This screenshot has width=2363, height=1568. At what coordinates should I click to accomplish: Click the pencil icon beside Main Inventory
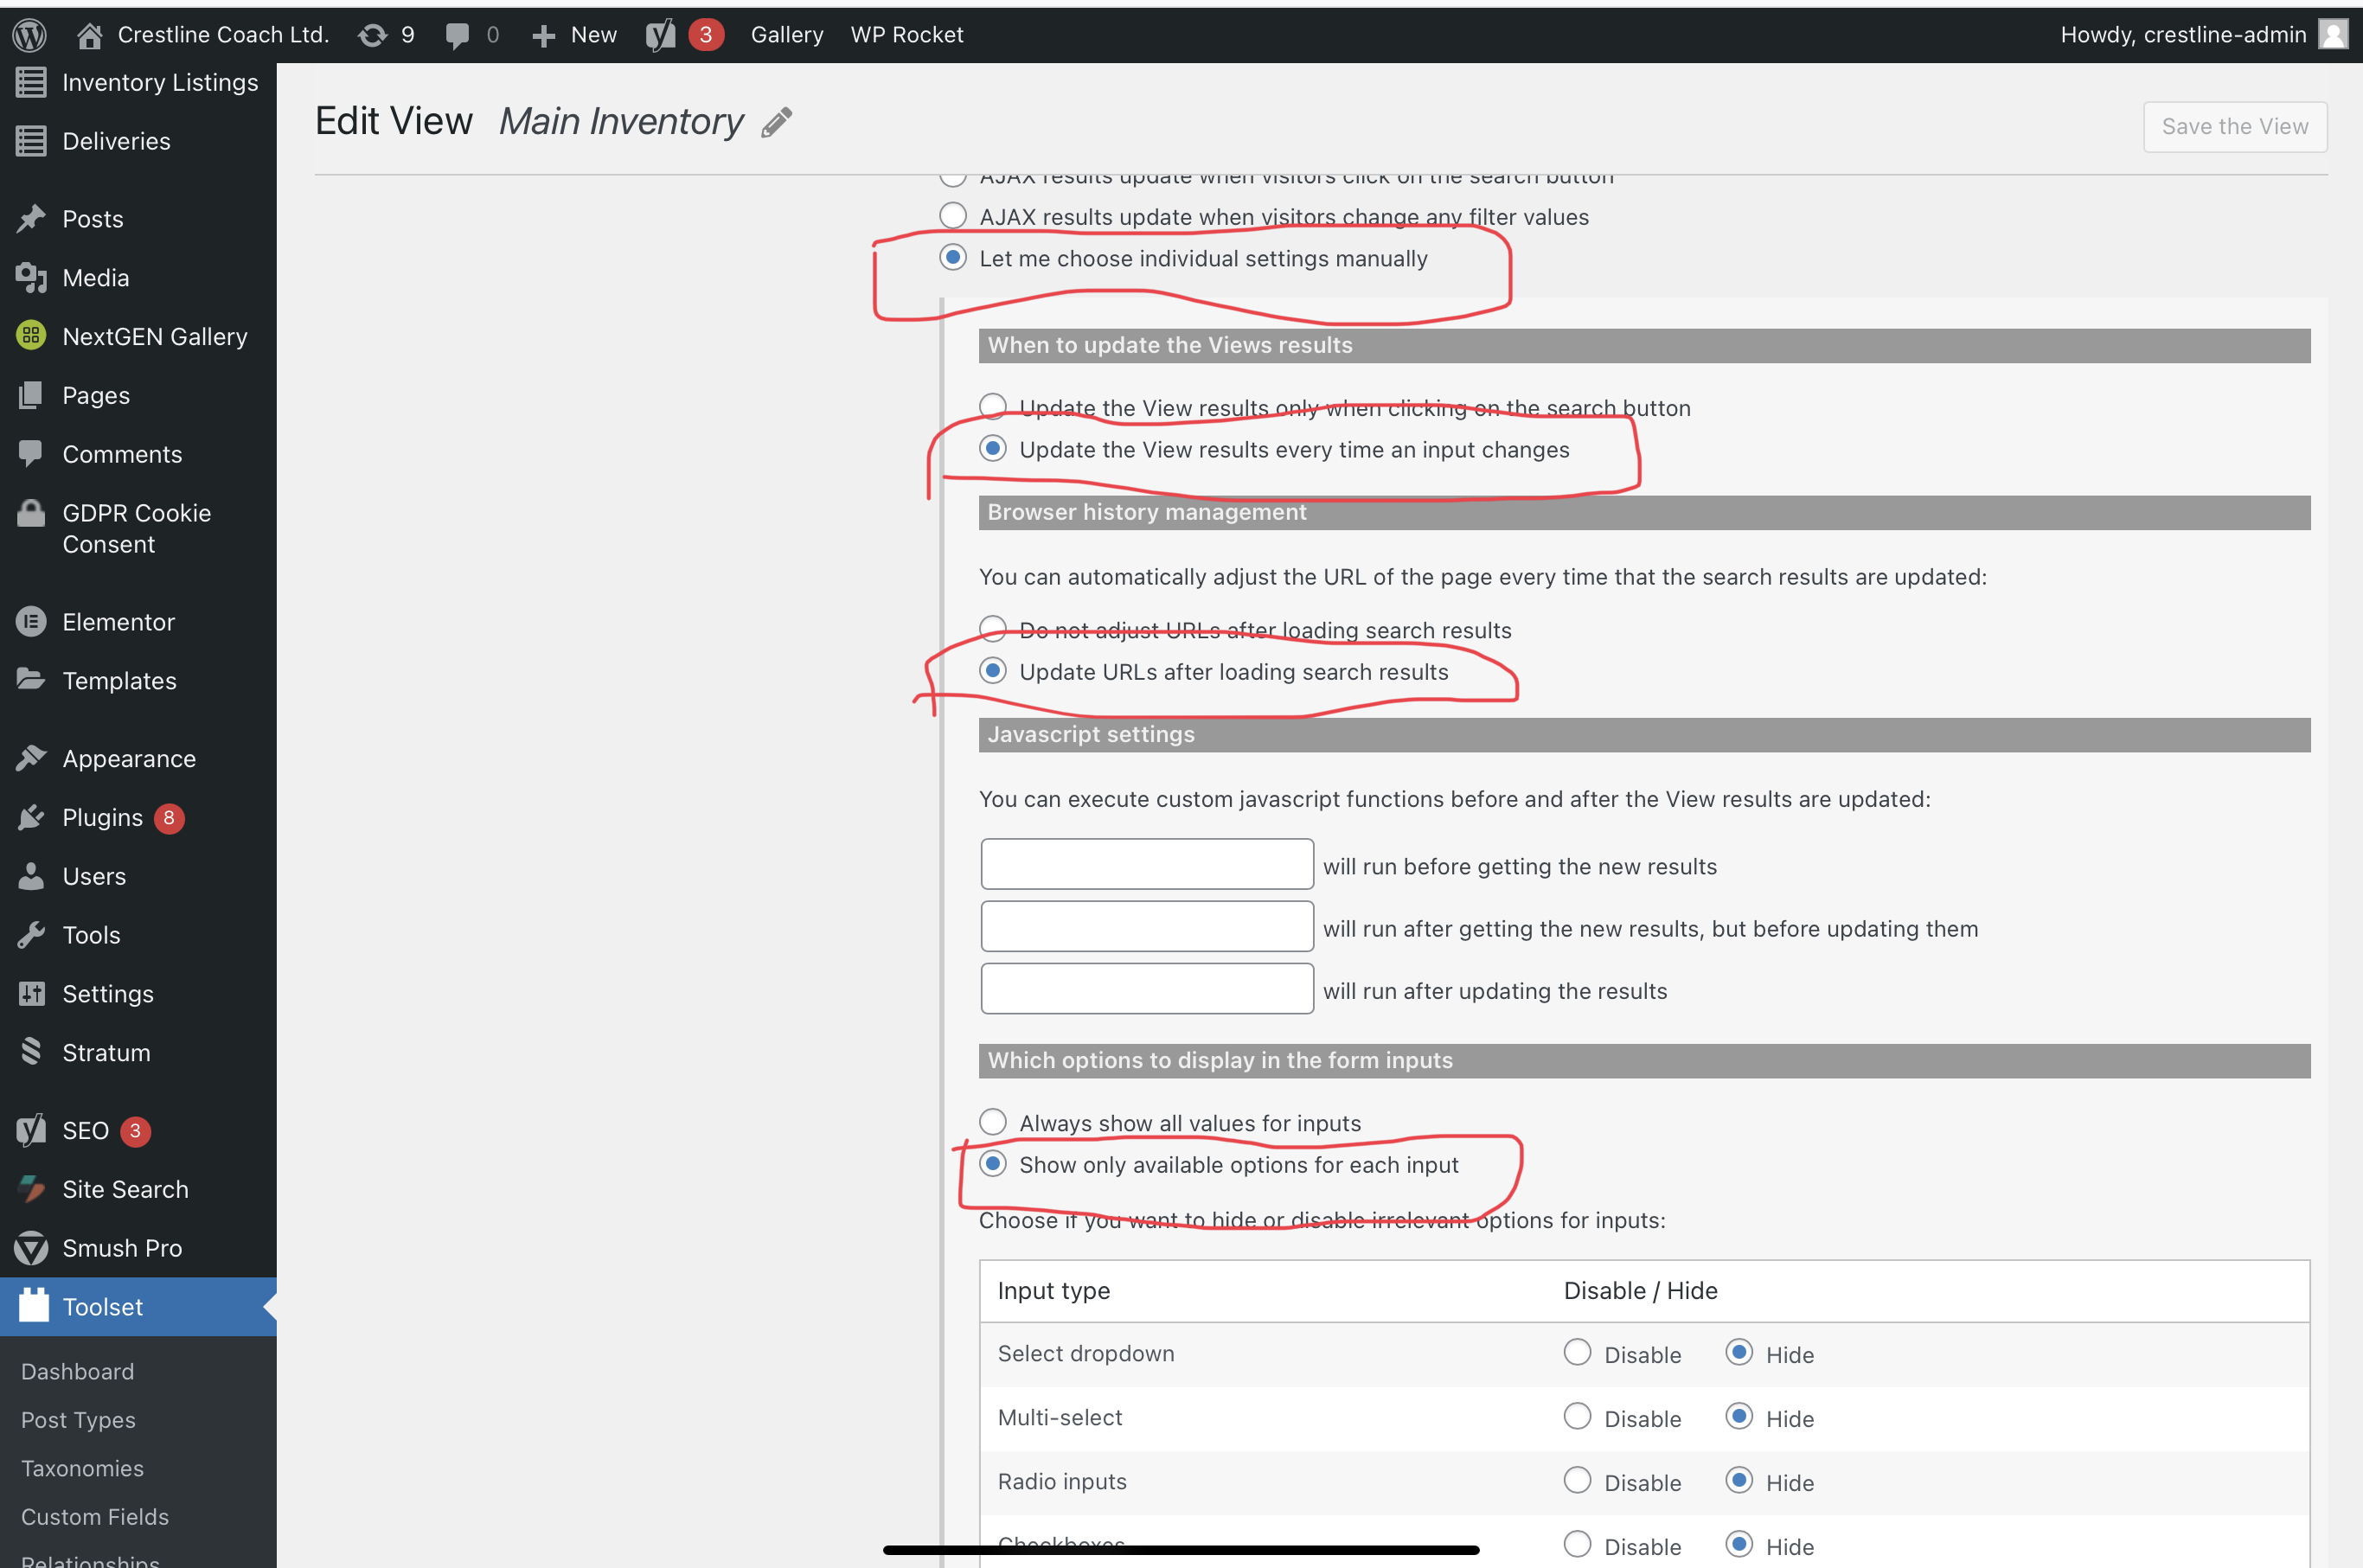pos(776,122)
